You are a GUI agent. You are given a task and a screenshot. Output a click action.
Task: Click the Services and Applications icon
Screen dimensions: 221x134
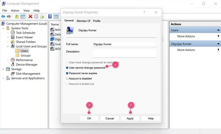point(8,78)
